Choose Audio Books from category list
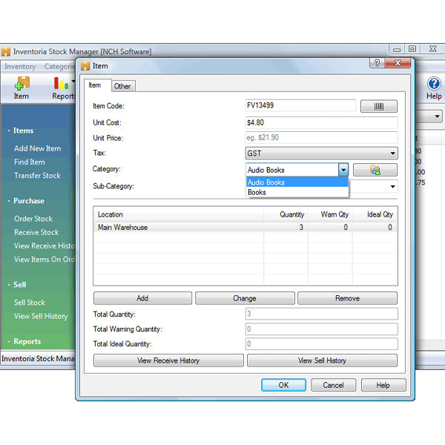This screenshot has height=445, width=445. tap(297, 182)
